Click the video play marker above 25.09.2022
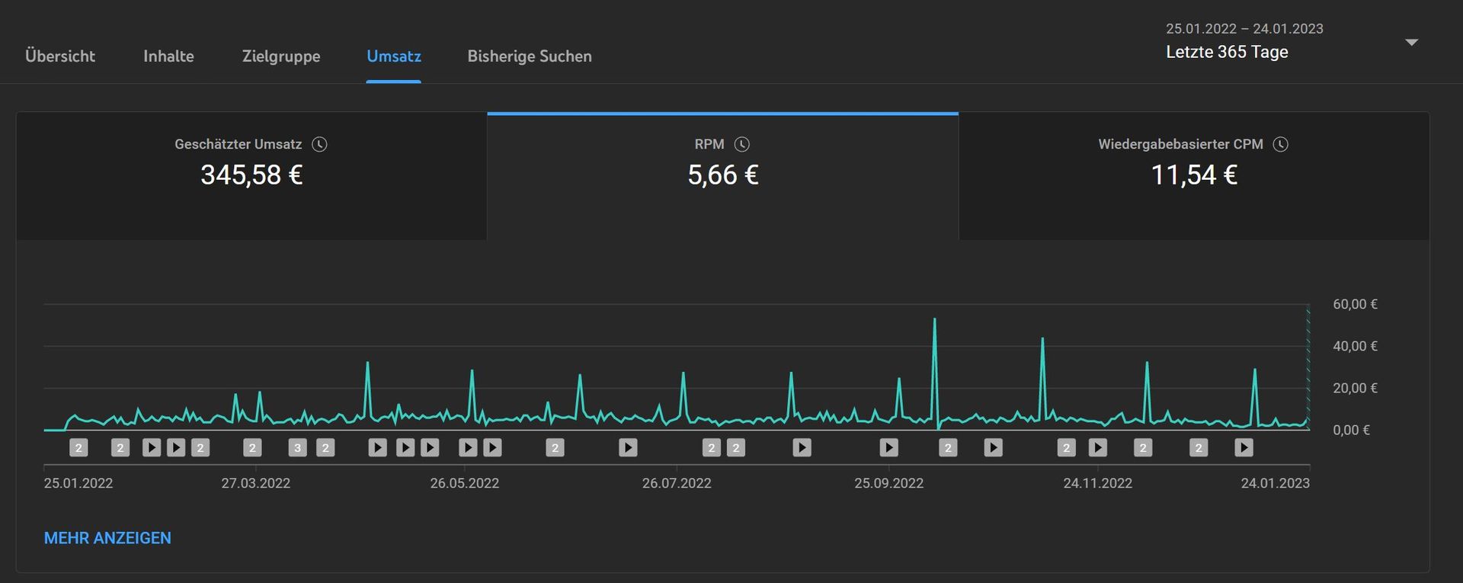This screenshot has width=1463, height=583. click(x=888, y=448)
